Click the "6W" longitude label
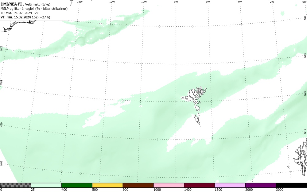The image size is (307, 192). (x=208, y=2)
